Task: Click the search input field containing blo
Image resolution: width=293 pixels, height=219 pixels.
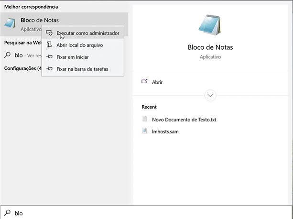Action: click(x=146, y=213)
